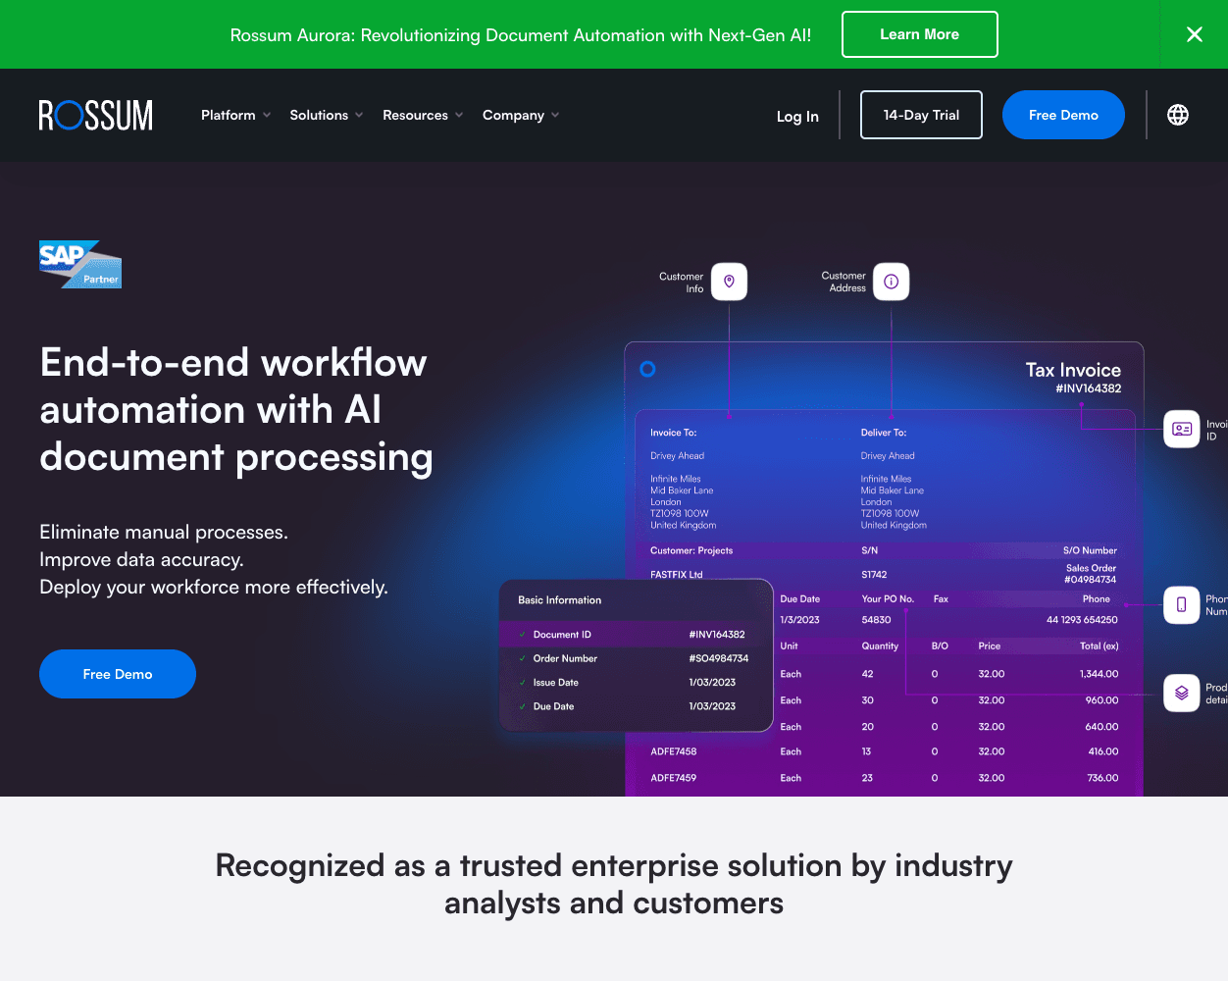Viewport: 1228px width, 981px height.
Task: Expand the Company menu
Action: pos(521,115)
